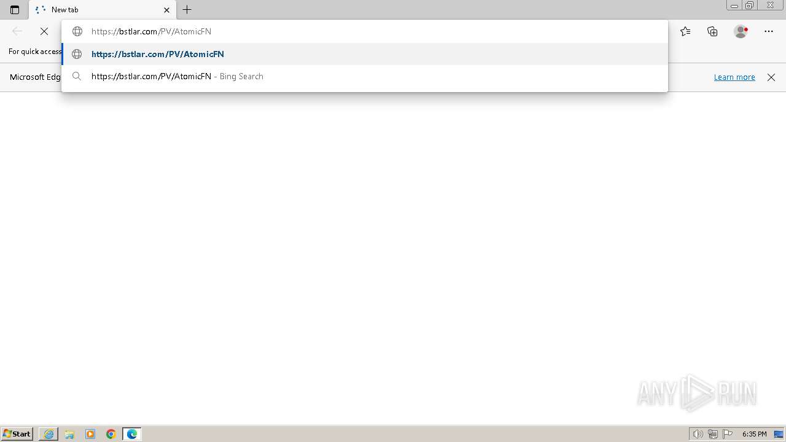Click the Show desktop tray icon
Image resolution: width=786 pixels, height=442 pixels.
pyautogui.click(x=779, y=434)
